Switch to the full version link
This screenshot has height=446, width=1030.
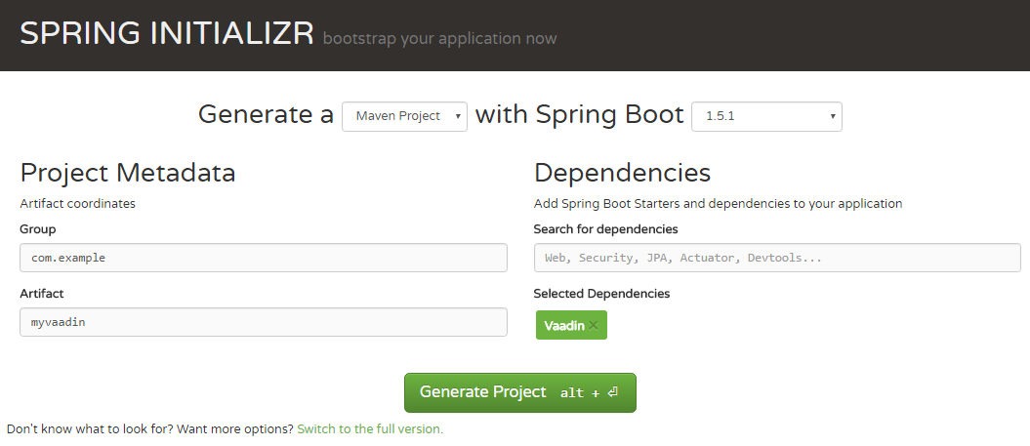[370, 428]
